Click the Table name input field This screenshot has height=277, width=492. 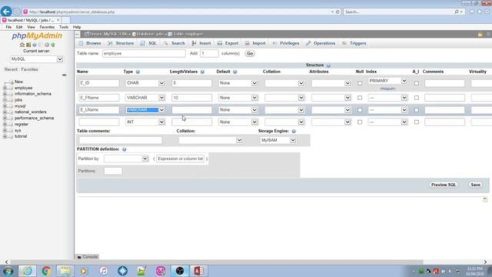click(x=144, y=53)
